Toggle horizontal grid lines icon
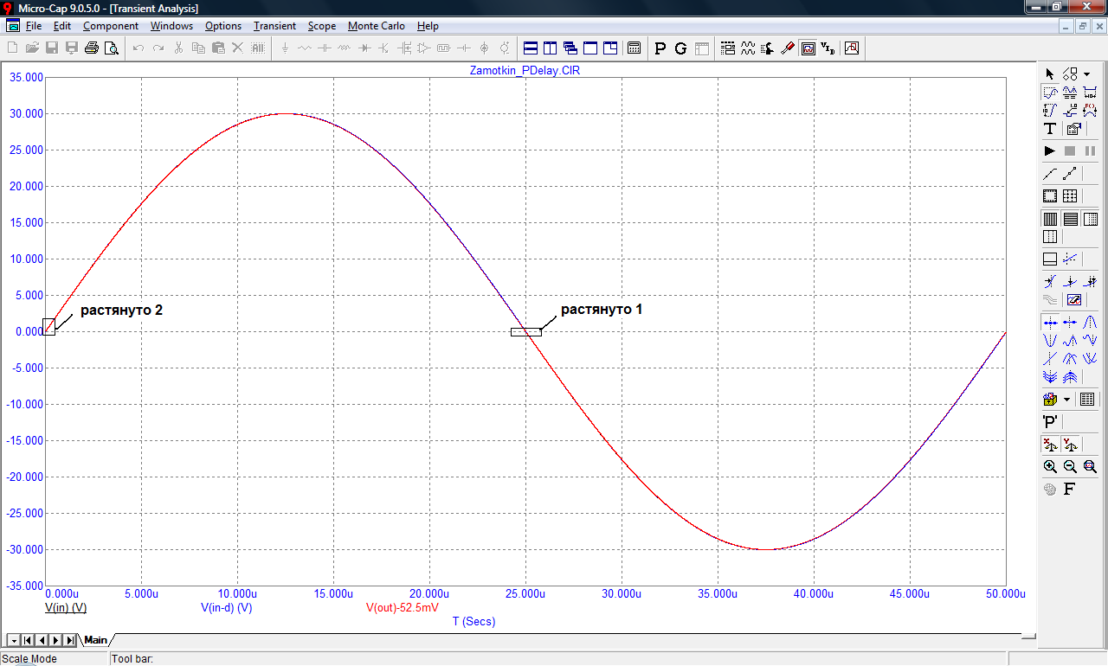Viewport: 1108px width, 666px height. pyautogui.click(x=1070, y=219)
